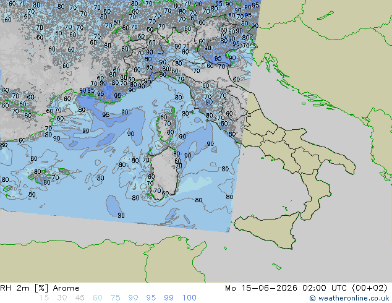392x303 pixels.
Task: Select legend value 30
Action: click(x=62, y=298)
